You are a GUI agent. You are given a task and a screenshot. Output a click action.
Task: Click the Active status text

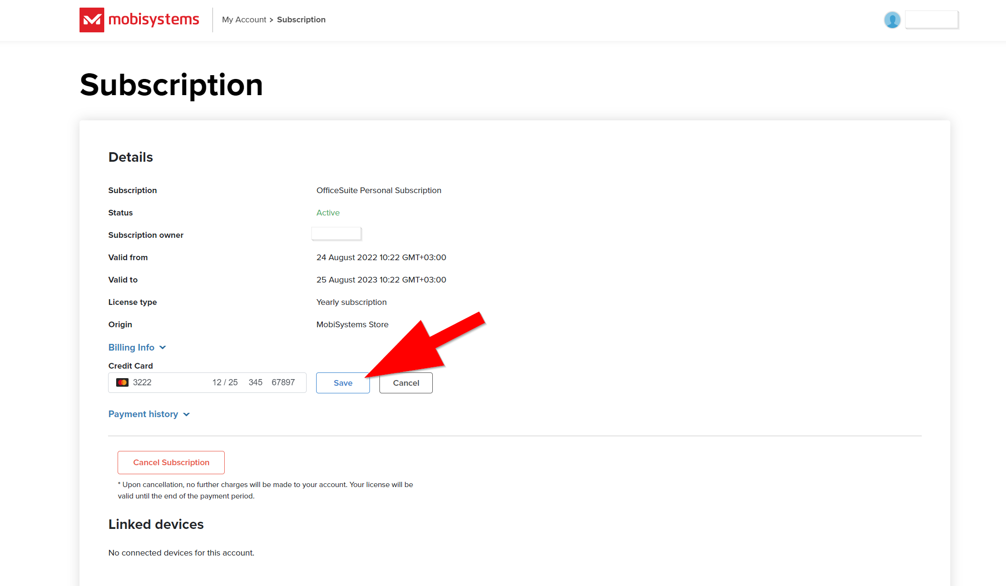coord(328,213)
